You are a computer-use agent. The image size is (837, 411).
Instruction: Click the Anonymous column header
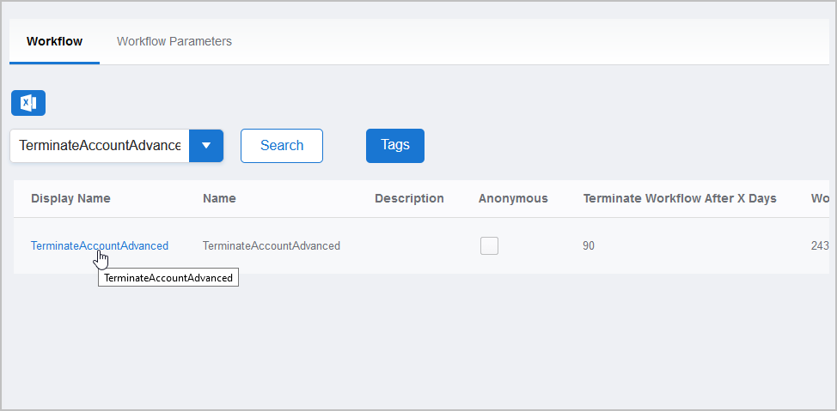(513, 198)
